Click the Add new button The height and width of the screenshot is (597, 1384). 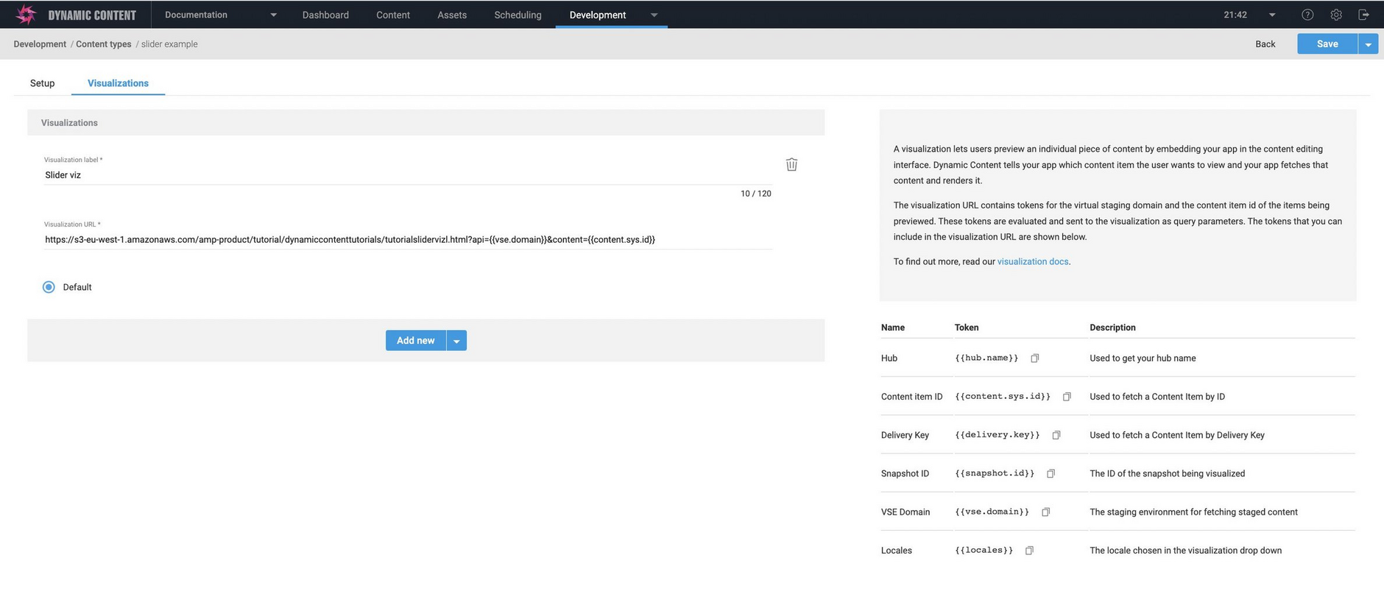point(416,341)
